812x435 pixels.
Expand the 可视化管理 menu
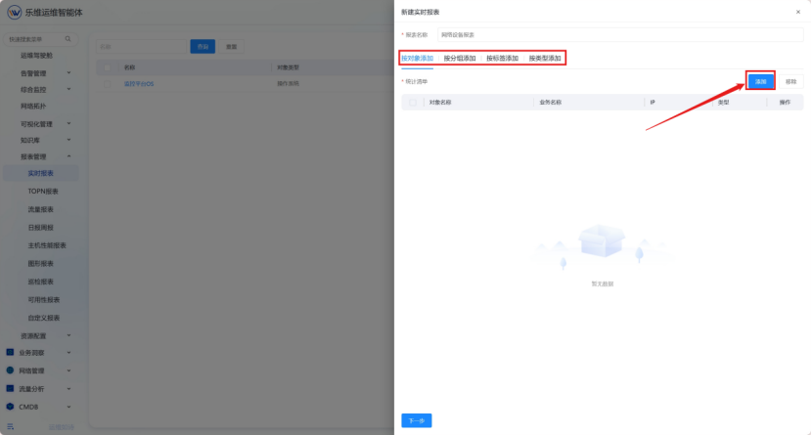pos(68,123)
